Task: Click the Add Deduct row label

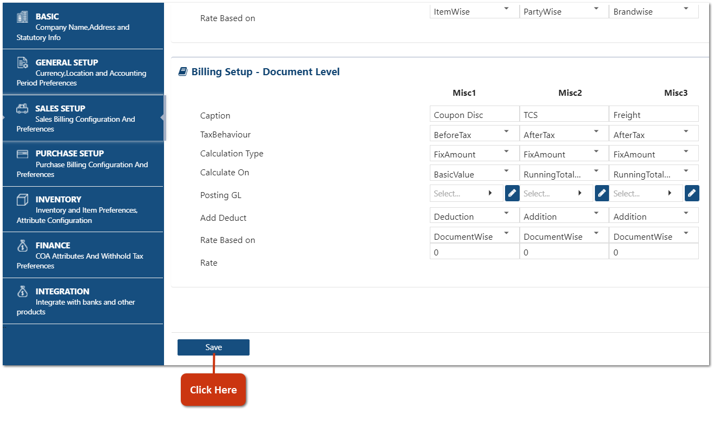Action: coord(223,218)
